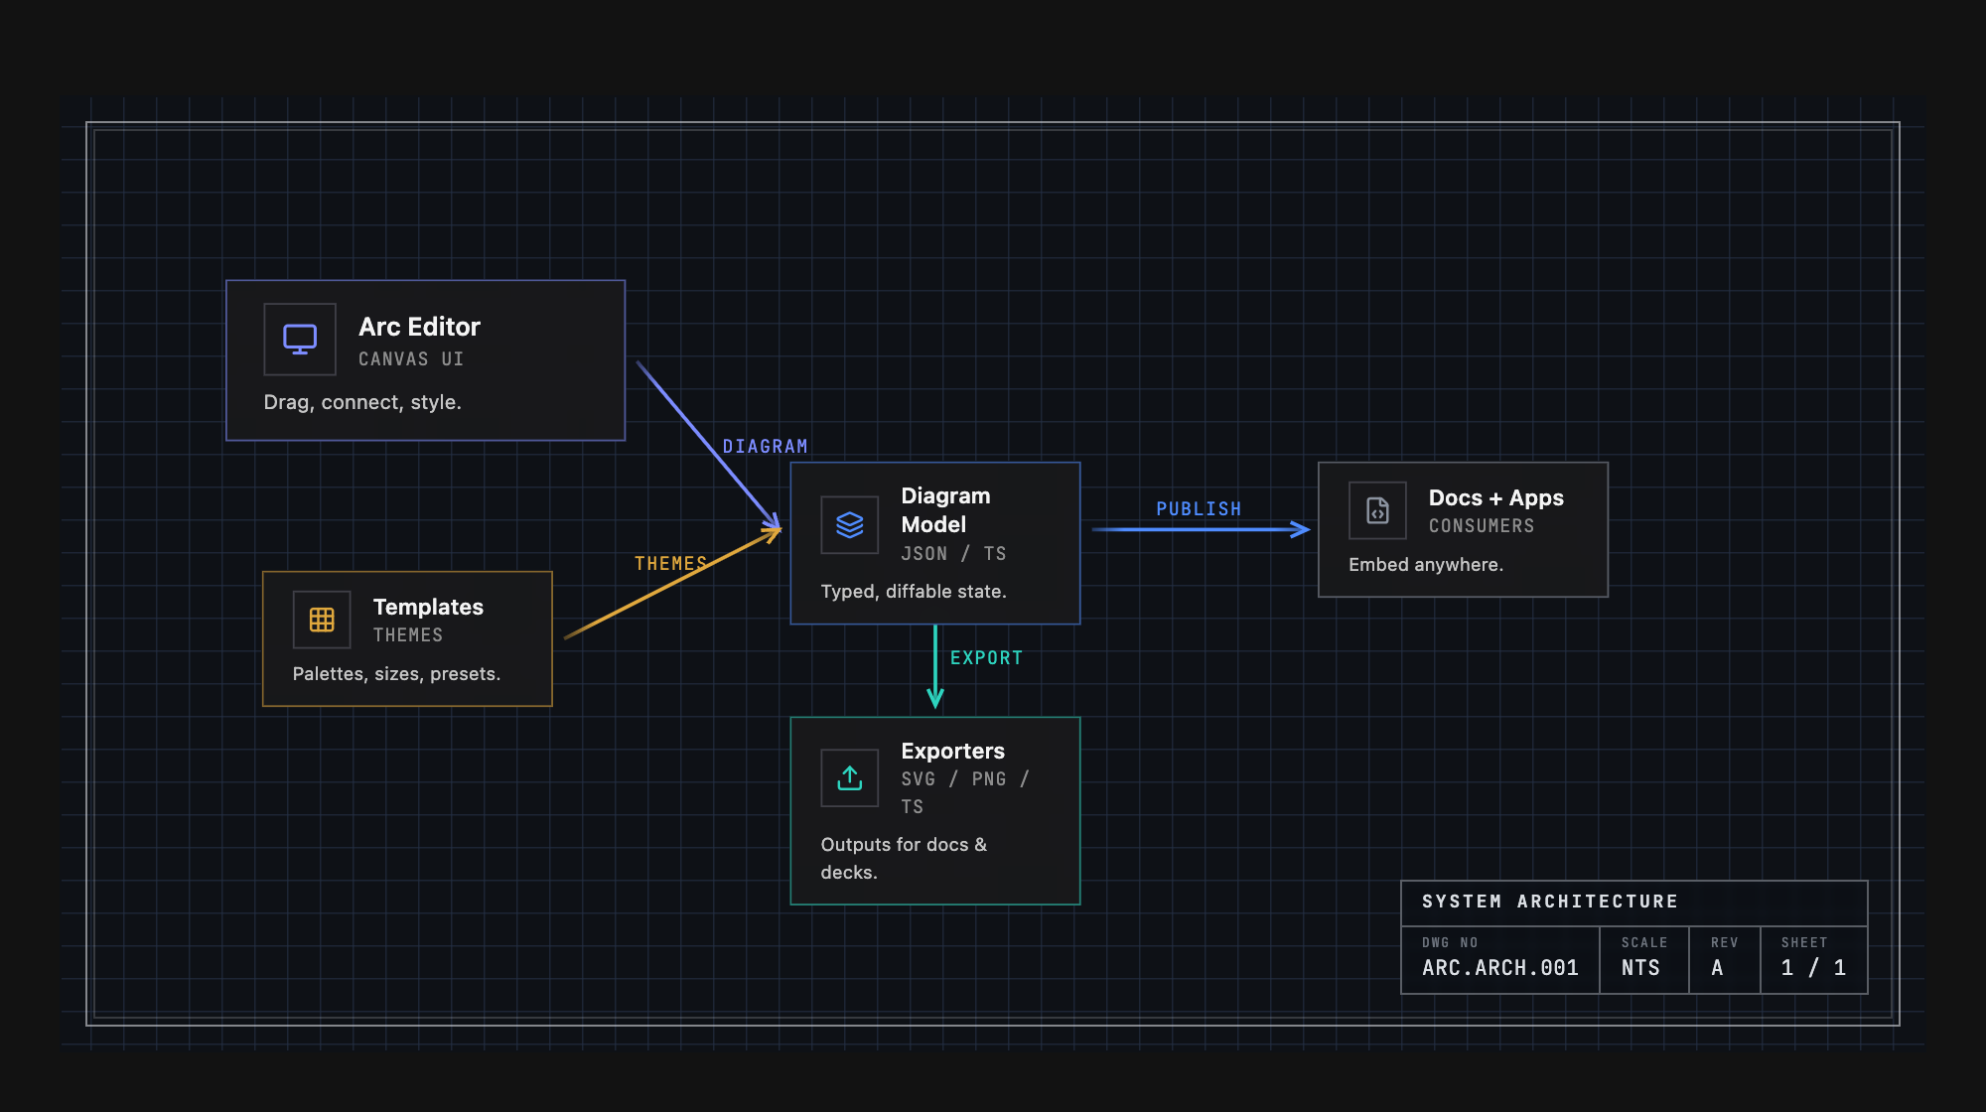Click the upload icon in Exporters card

(x=850, y=777)
